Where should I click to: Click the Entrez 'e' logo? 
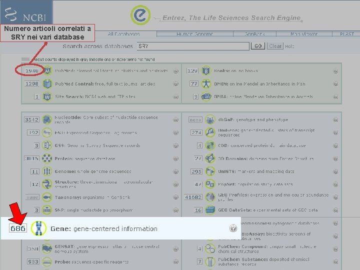140,15
